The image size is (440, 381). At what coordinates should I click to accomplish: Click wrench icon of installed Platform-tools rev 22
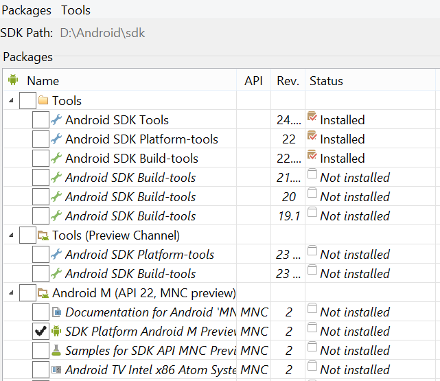56,139
